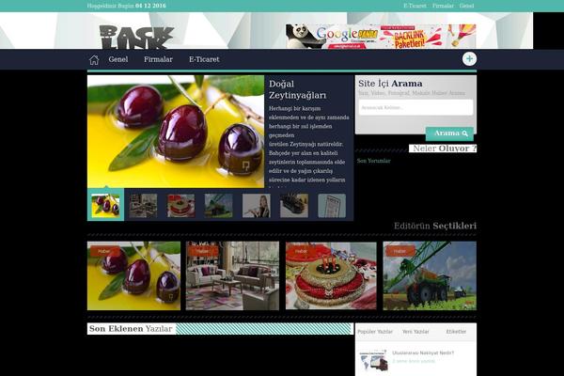Click the Editörün Seçtikleri heading
564x376 pixels.
coord(435,226)
